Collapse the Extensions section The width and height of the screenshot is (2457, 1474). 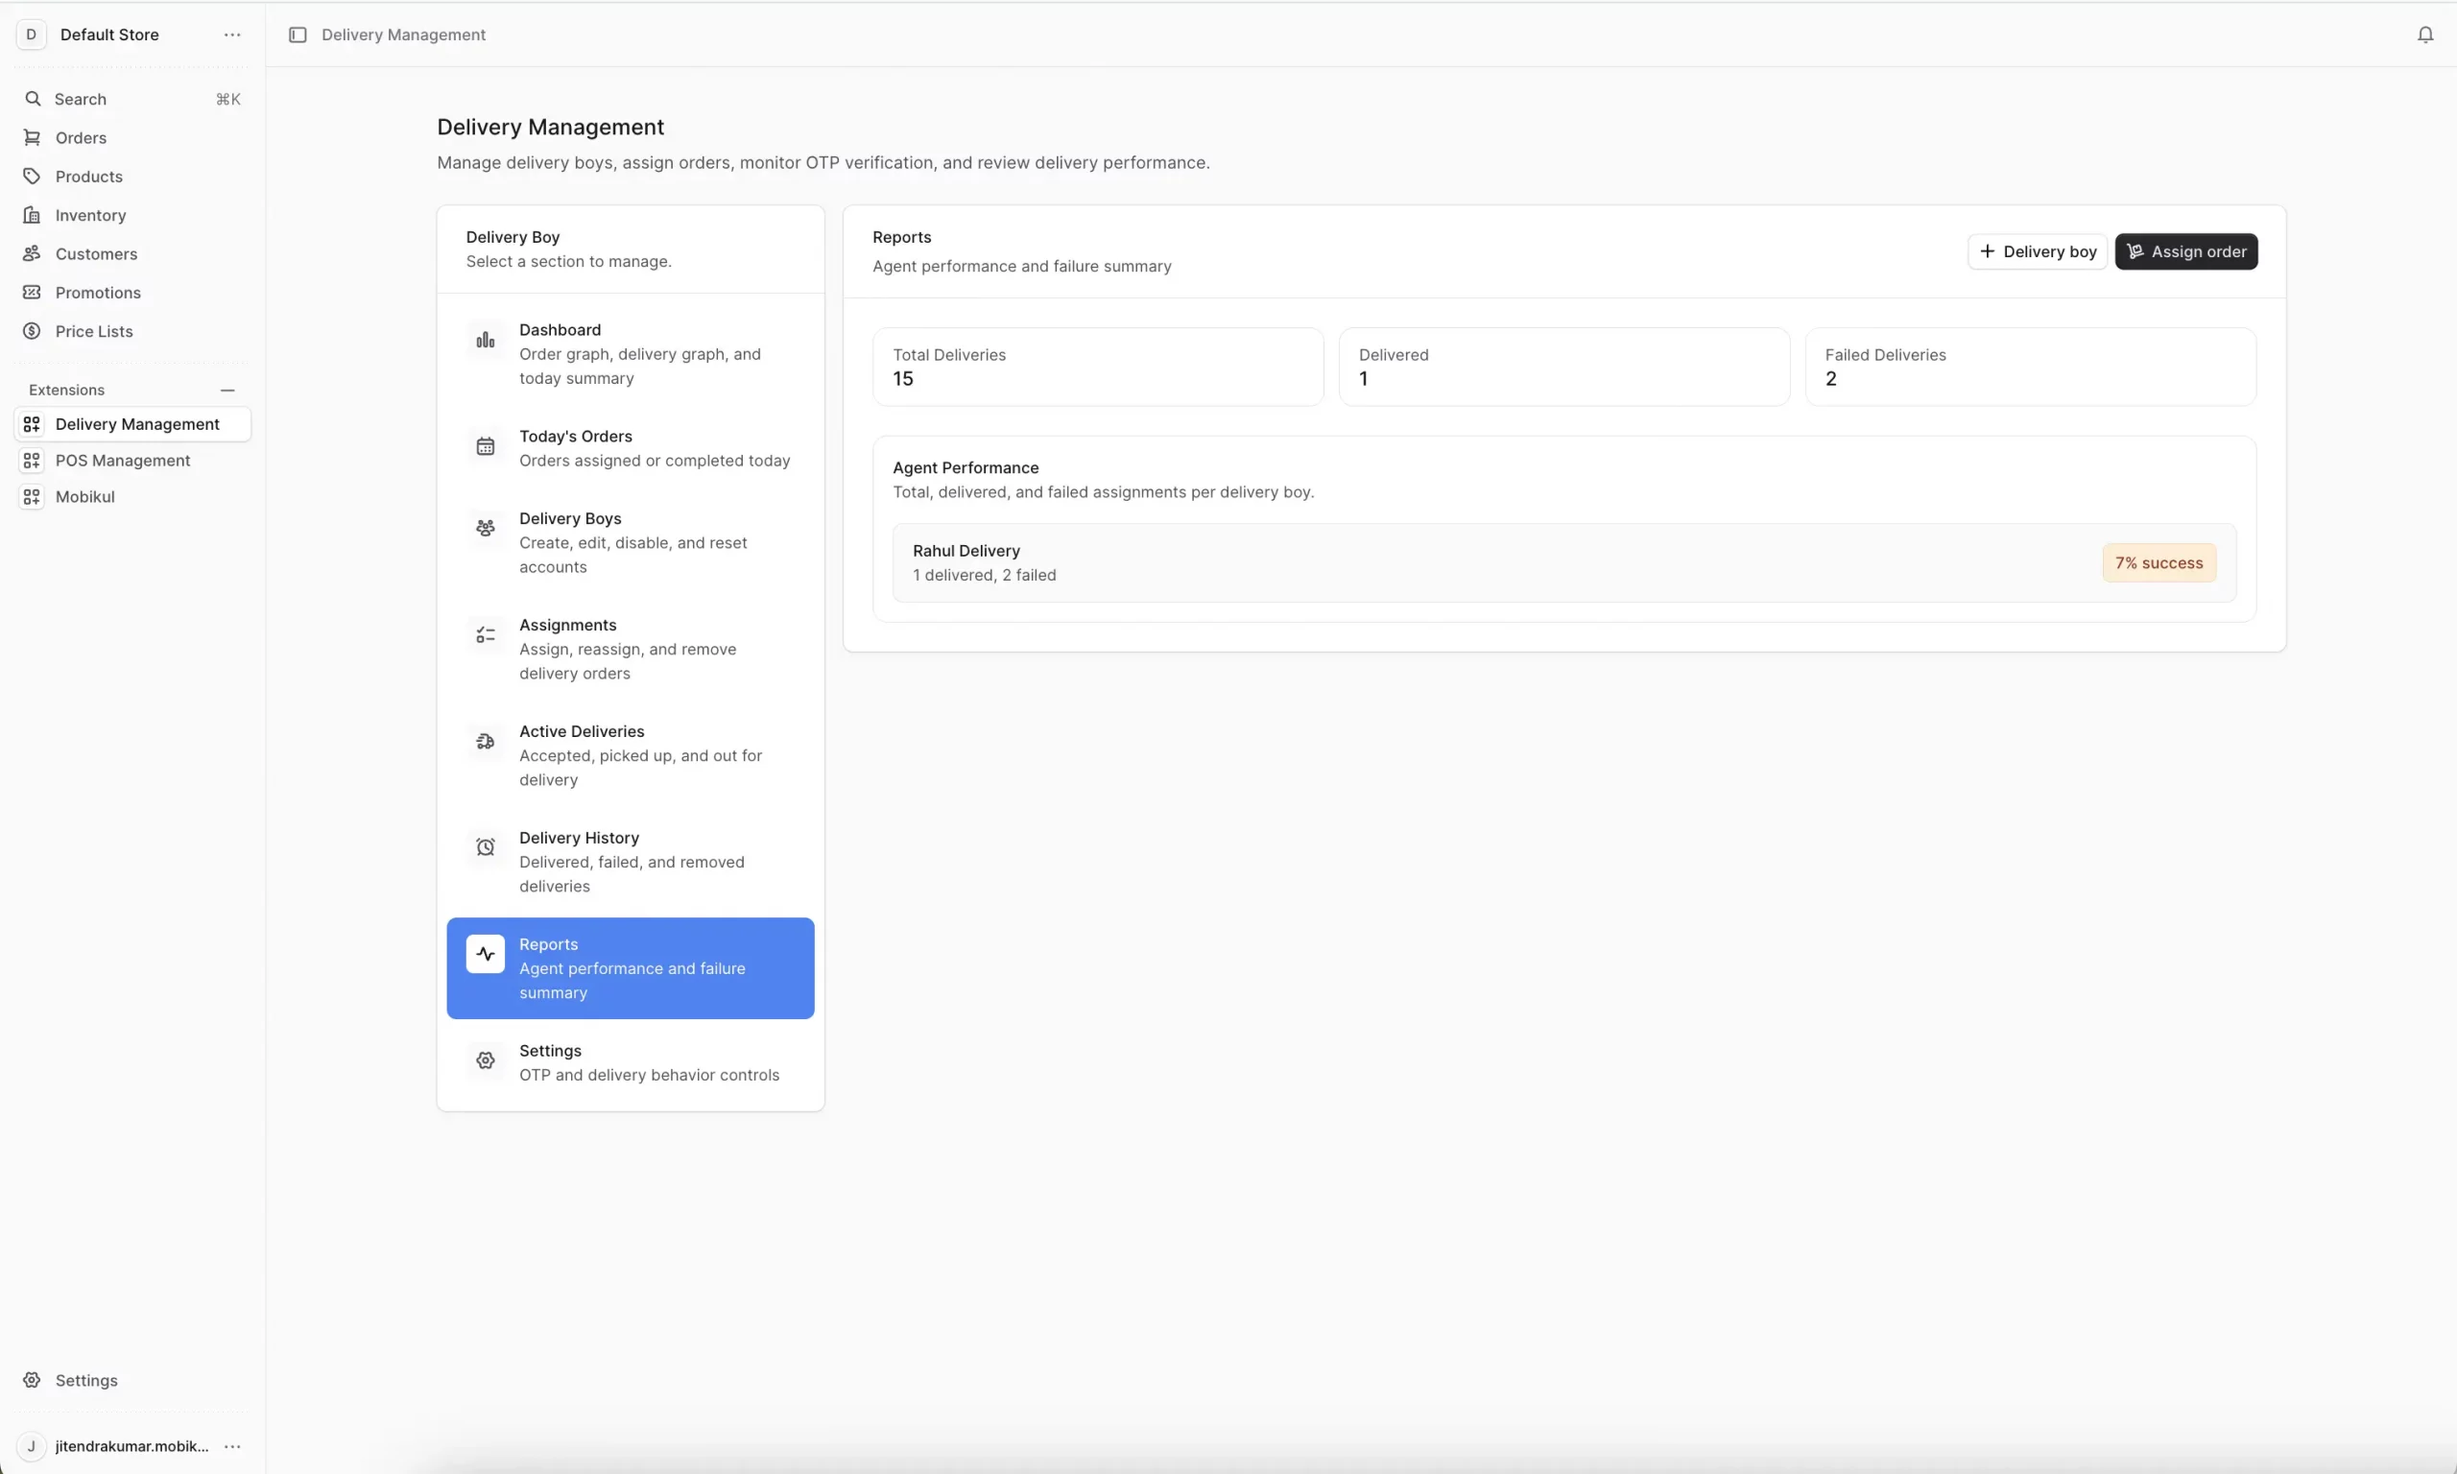click(227, 391)
